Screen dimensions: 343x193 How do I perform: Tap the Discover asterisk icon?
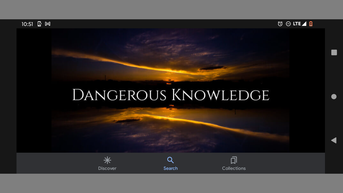click(x=107, y=160)
